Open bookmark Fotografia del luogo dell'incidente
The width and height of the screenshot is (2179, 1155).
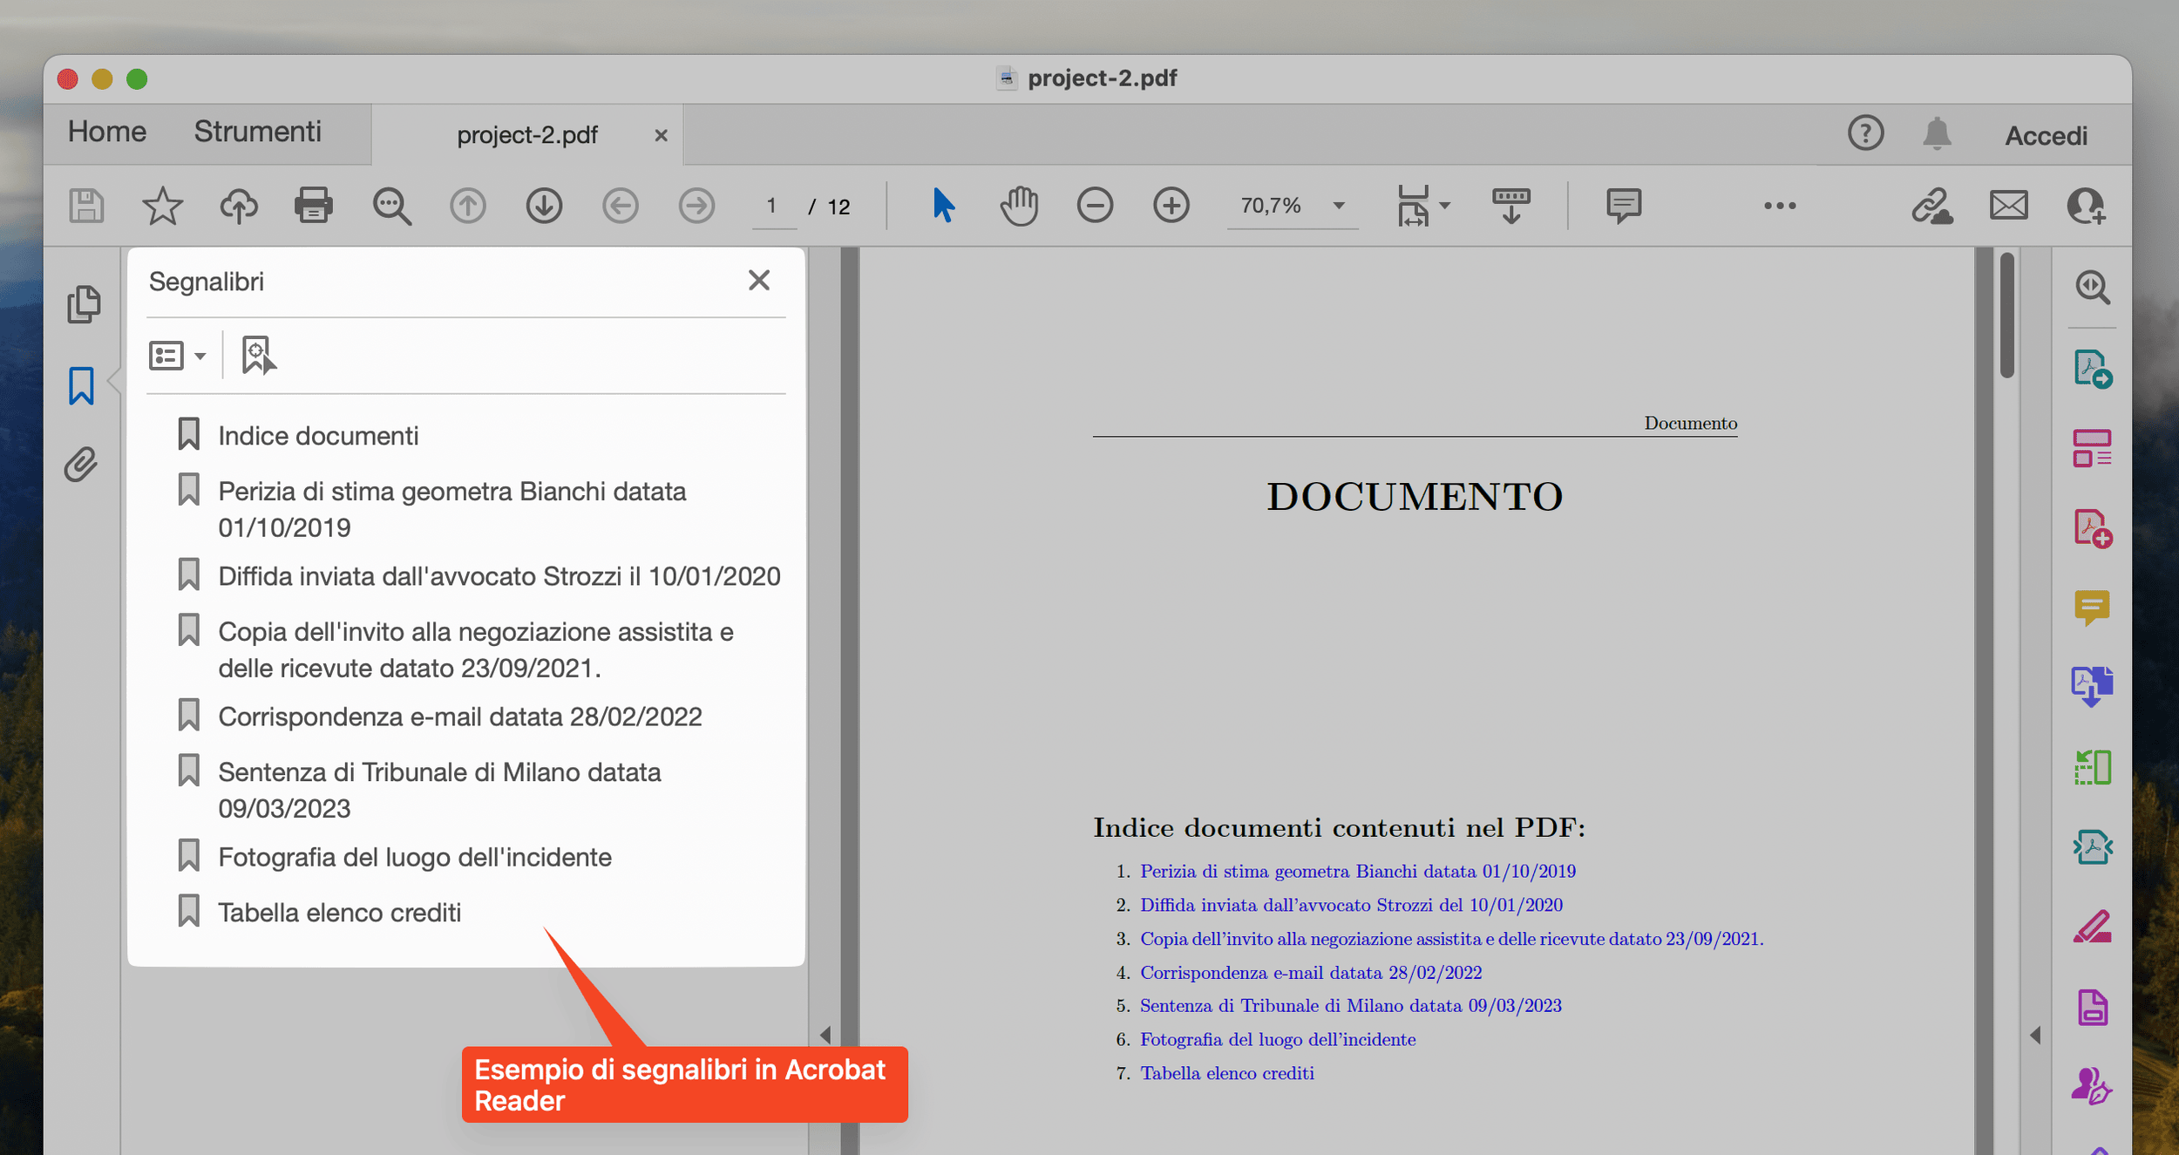pos(414,857)
